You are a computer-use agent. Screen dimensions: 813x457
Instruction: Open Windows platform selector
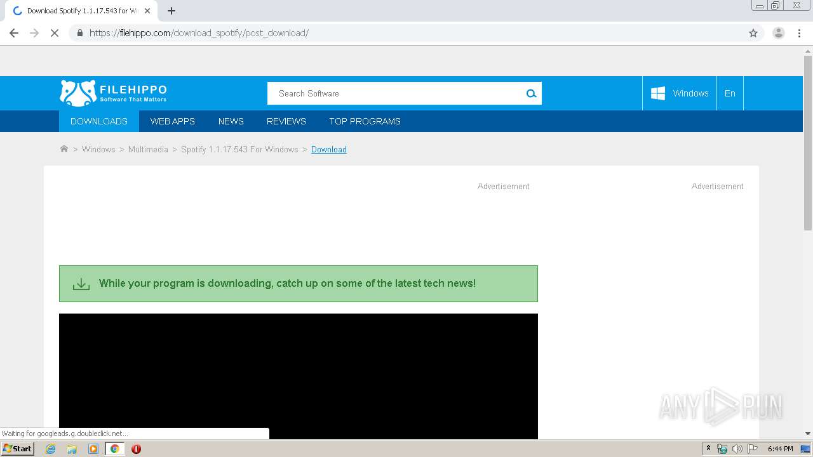pos(680,93)
